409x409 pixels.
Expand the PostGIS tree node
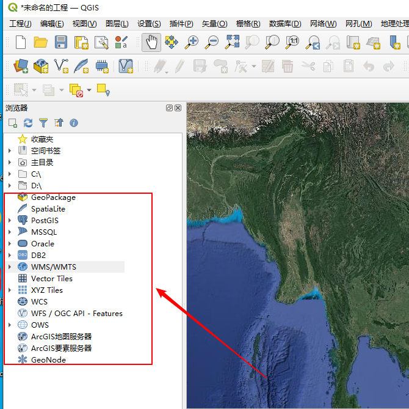coord(10,221)
